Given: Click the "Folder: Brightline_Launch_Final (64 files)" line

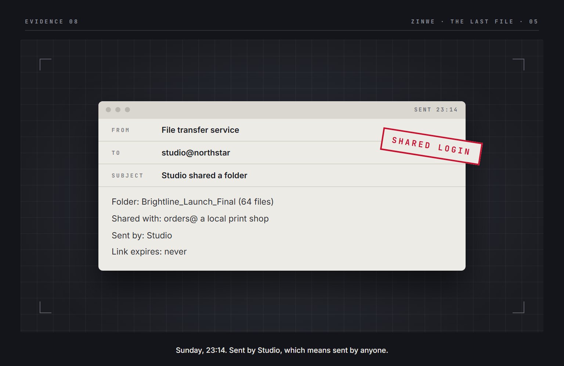Looking at the screenshot, I should tap(192, 202).
